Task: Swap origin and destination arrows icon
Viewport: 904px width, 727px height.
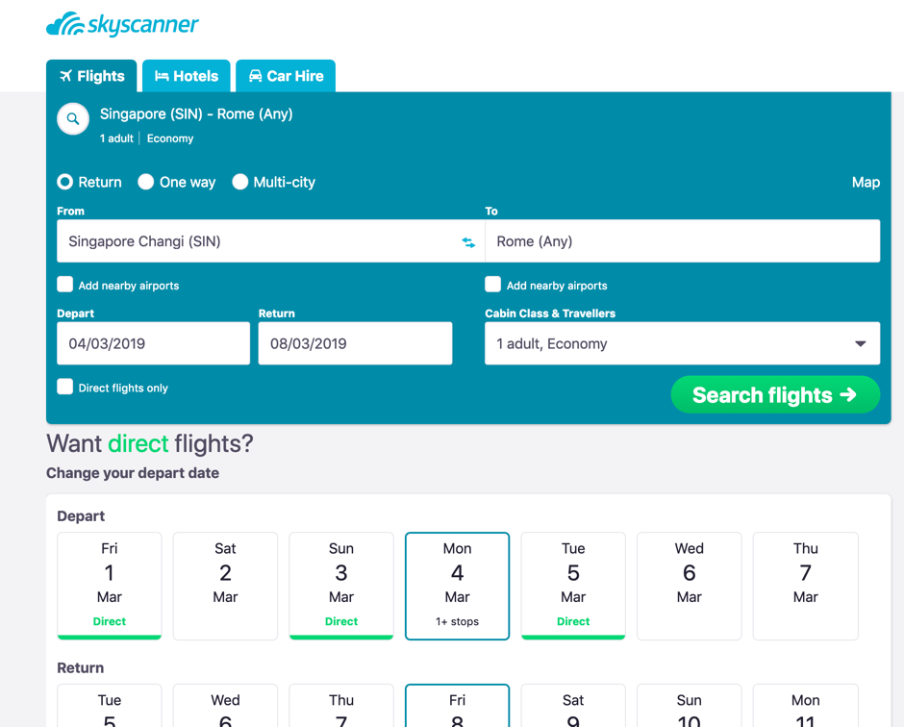Action: click(x=468, y=242)
